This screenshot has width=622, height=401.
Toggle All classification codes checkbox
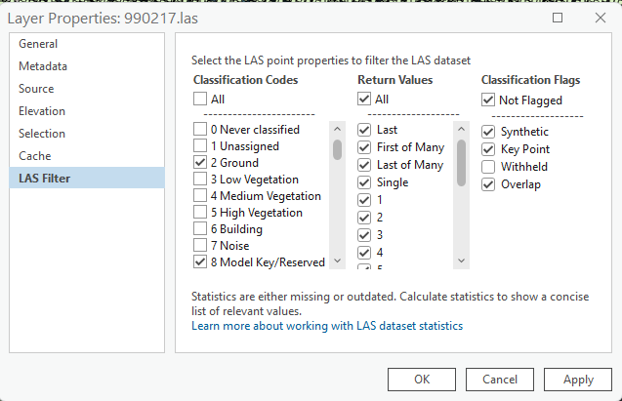200,99
